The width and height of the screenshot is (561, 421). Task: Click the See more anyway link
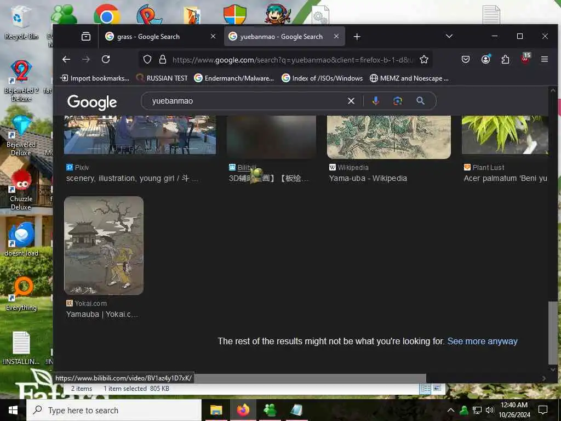482,341
